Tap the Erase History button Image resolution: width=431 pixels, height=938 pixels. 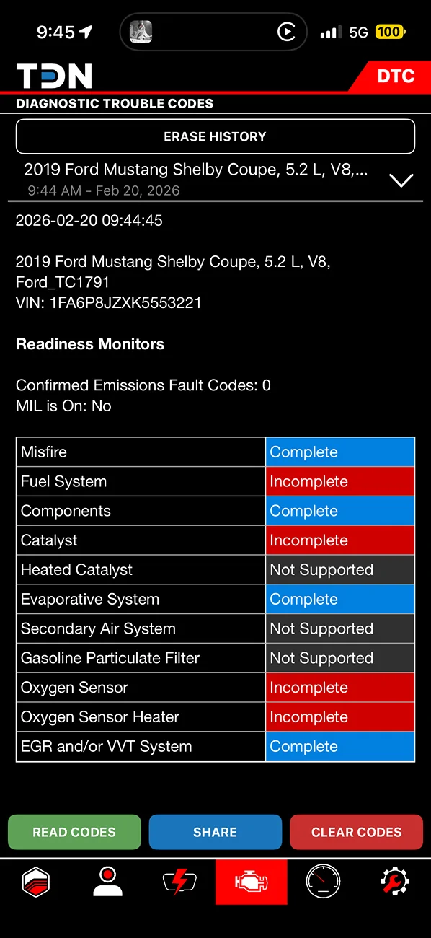[215, 136]
